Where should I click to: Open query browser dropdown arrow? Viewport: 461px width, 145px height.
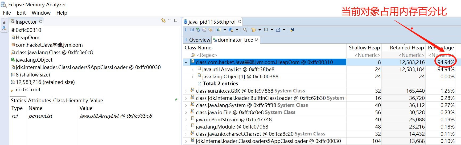[237, 30]
